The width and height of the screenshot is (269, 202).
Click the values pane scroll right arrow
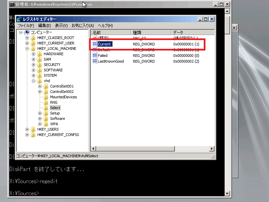[x=212, y=148]
